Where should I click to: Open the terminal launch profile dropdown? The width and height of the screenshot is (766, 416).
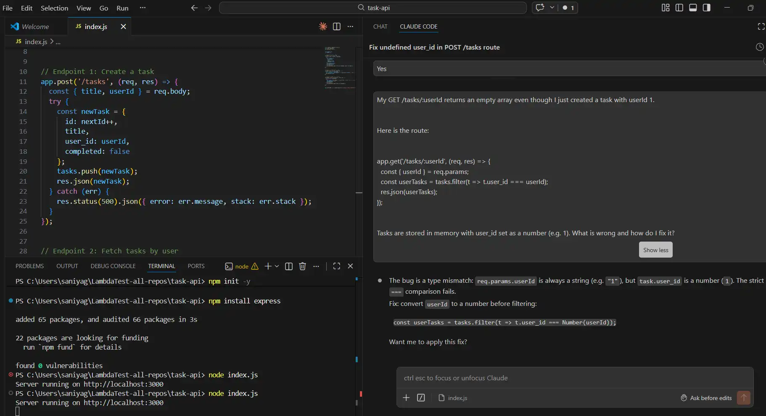[277, 266]
